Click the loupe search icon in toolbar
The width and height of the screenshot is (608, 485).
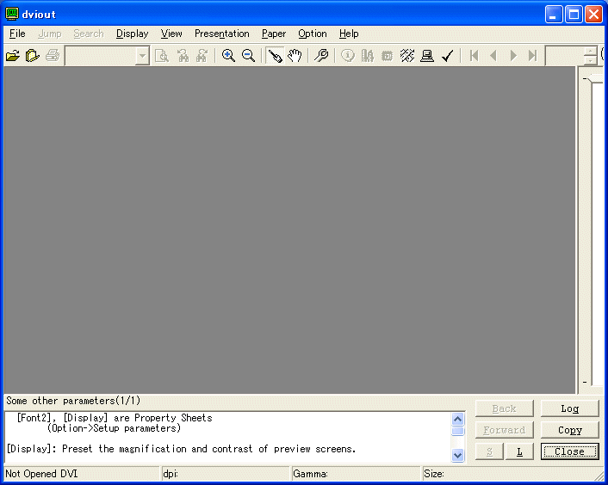320,56
